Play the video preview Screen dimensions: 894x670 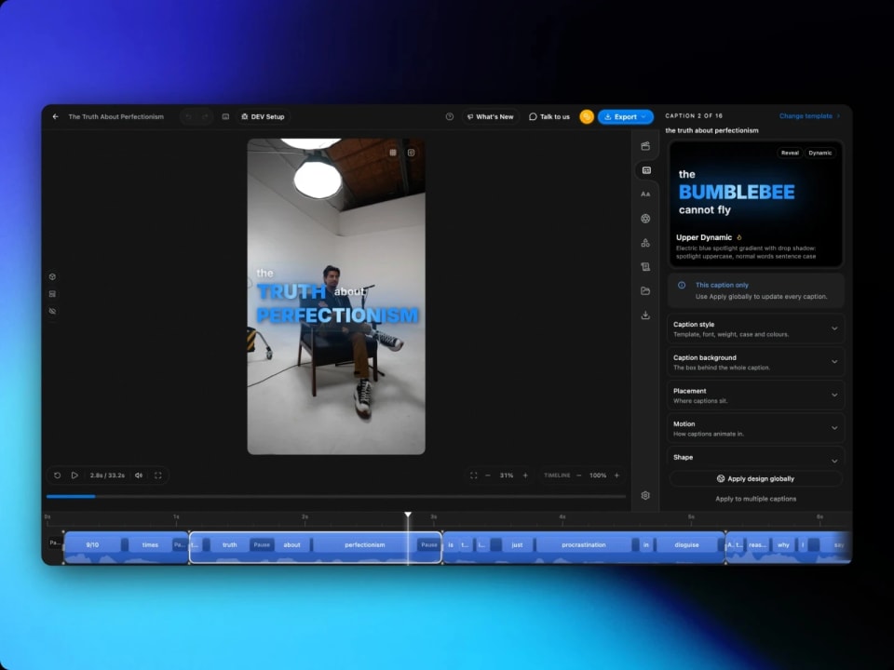click(74, 476)
